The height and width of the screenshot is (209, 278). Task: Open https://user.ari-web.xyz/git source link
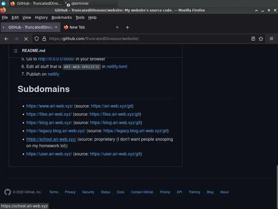115,154
